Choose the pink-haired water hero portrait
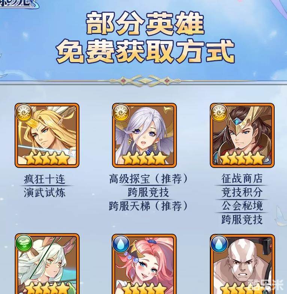Image resolution: width=287 pixels, height=294 pixels. (x=144, y=264)
